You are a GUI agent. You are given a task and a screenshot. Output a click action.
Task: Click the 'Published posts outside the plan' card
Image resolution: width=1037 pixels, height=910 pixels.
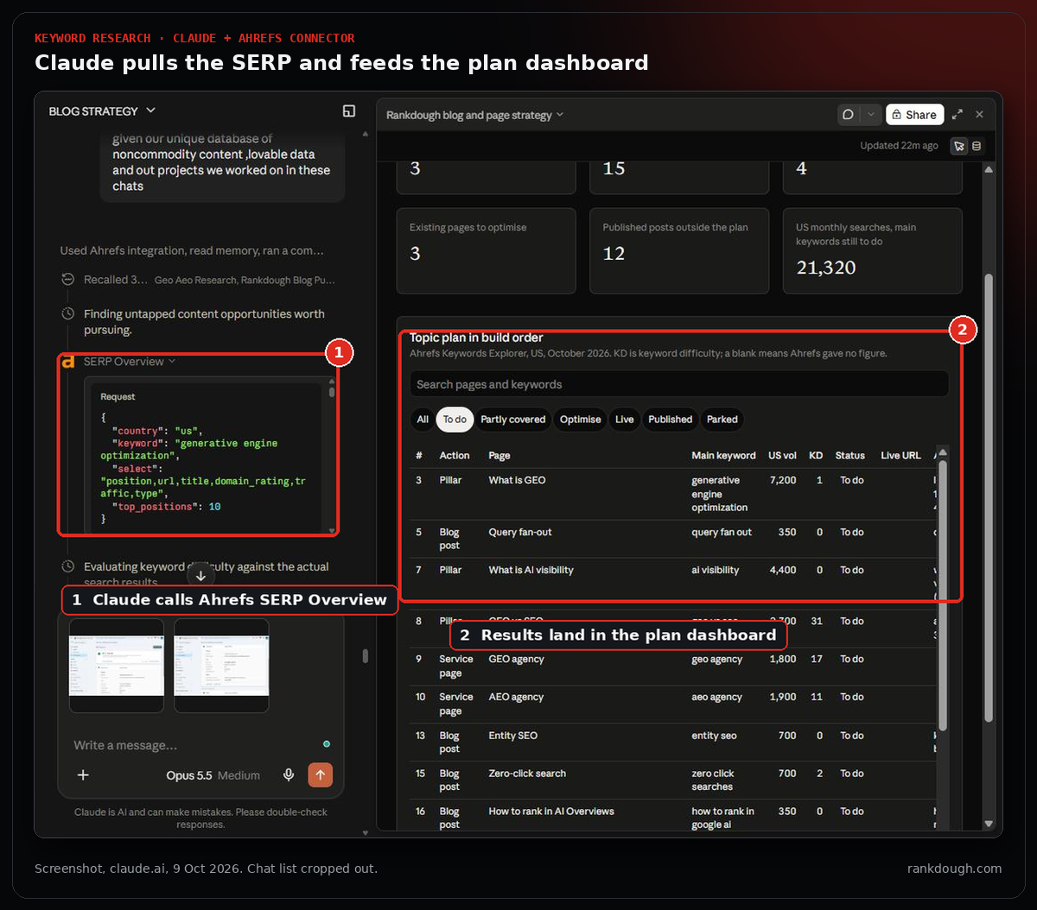click(x=679, y=251)
